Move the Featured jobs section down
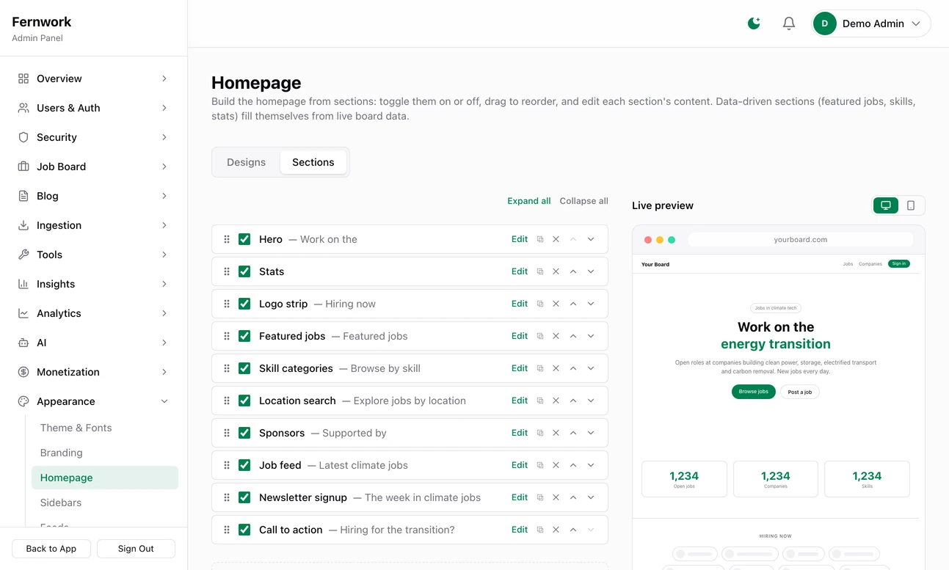This screenshot has height=570, width=949. [x=591, y=336]
